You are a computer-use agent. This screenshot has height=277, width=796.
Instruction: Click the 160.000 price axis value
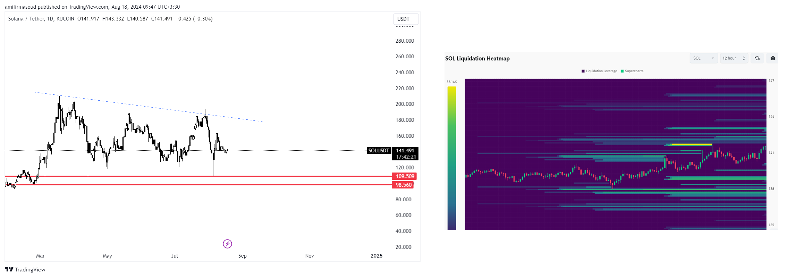405,136
